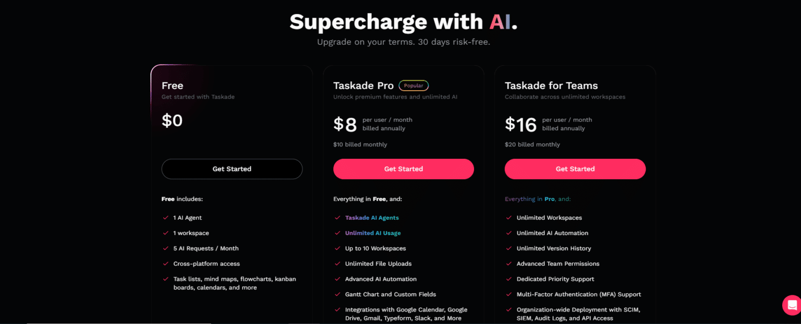The width and height of the screenshot is (801, 324).
Task: Select the "Taskade for Teams" plan heading
Action: pyautogui.click(x=551, y=85)
